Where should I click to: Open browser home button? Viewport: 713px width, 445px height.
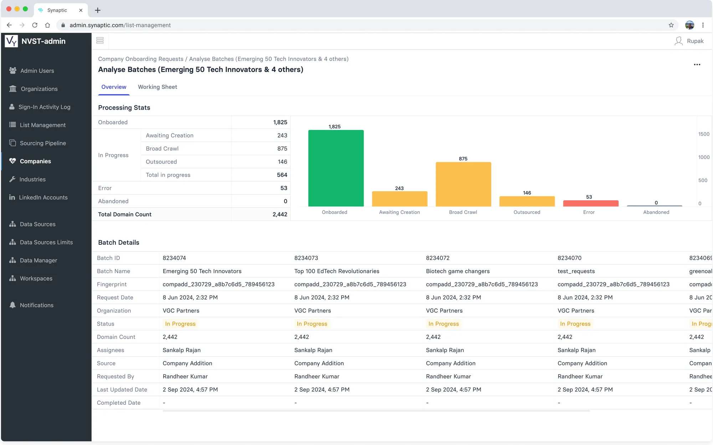(x=47, y=25)
